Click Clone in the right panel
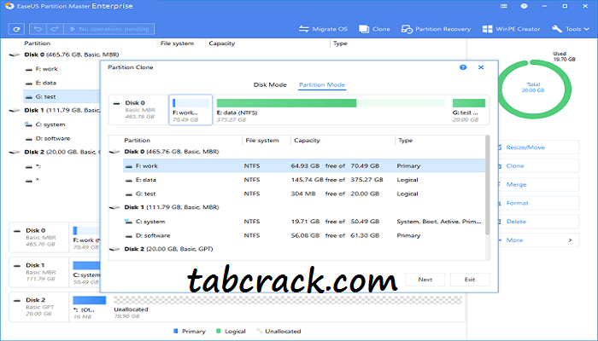Screen dimensions: 598x341 click(538, 166)
